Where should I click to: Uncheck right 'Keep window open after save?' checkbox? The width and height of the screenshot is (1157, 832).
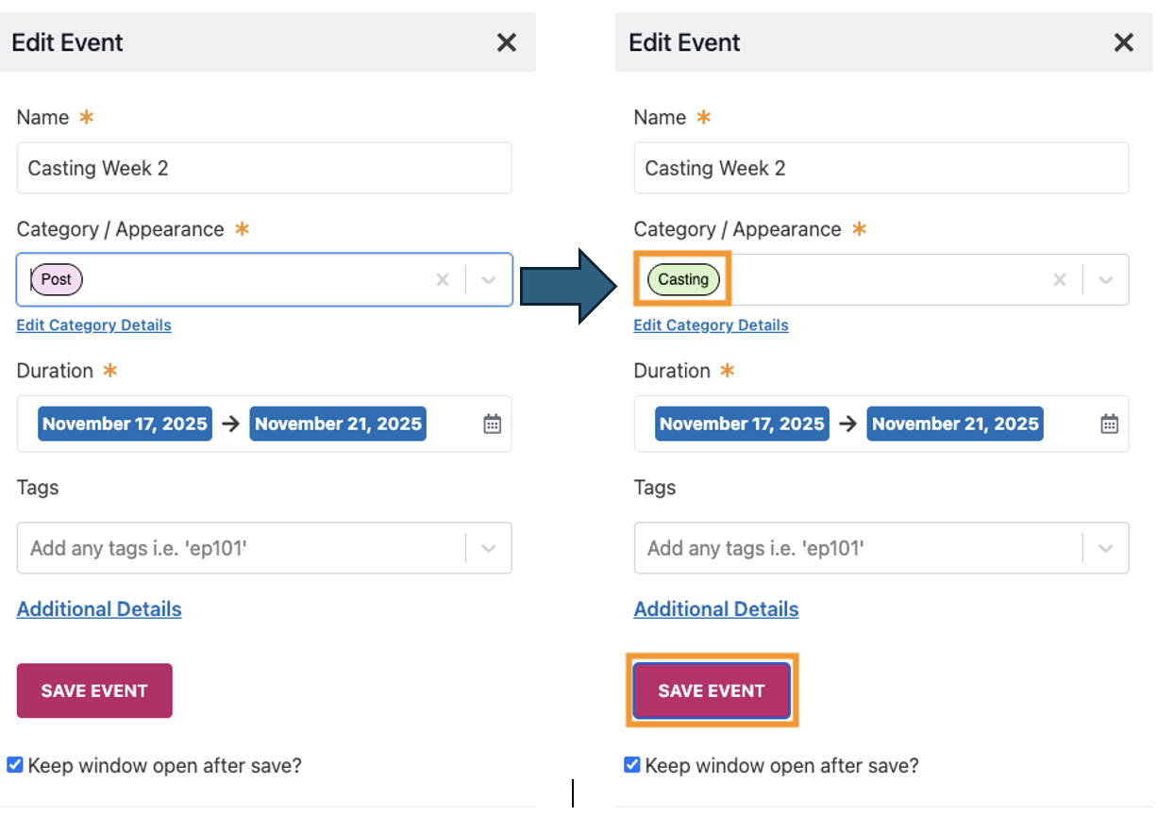tap(632, 765)
